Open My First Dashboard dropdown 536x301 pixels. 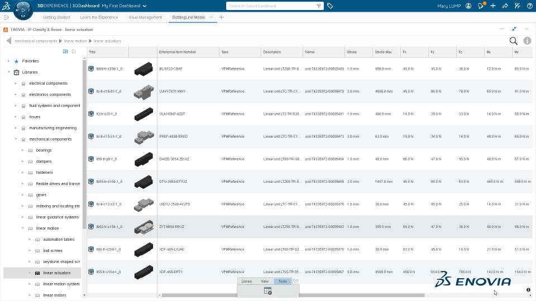coord(145,6)
